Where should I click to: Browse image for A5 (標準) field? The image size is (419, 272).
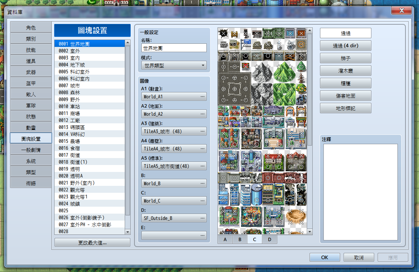174,166
